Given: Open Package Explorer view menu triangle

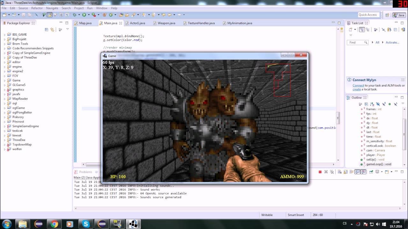Looking at the screenshot, I should click(x=67, y=29).
